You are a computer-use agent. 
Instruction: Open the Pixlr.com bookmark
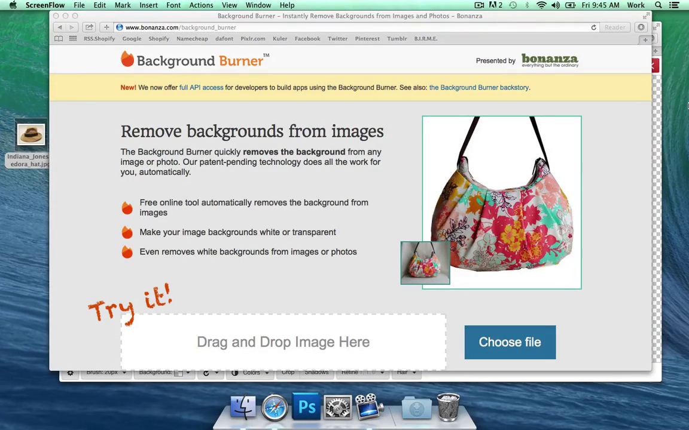(x=253, y=39)
